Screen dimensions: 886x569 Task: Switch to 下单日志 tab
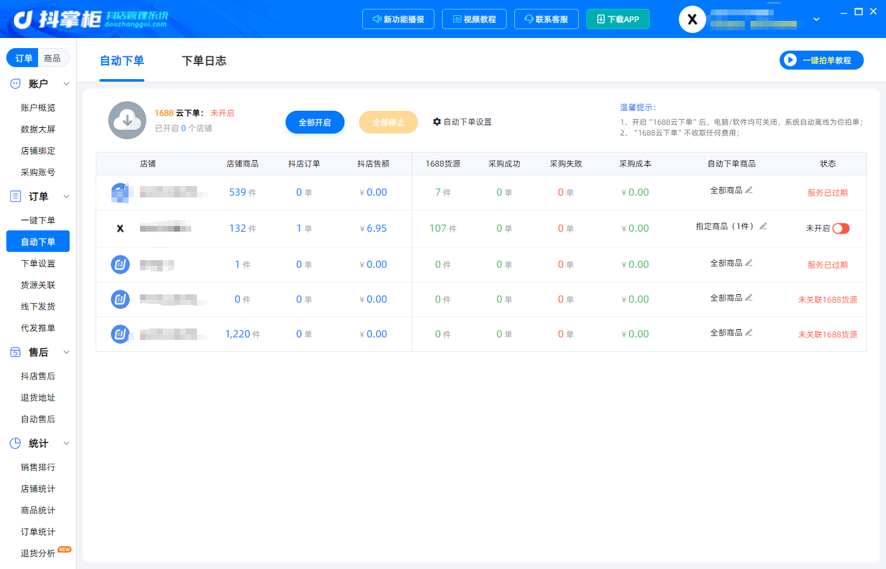point(204,61)
